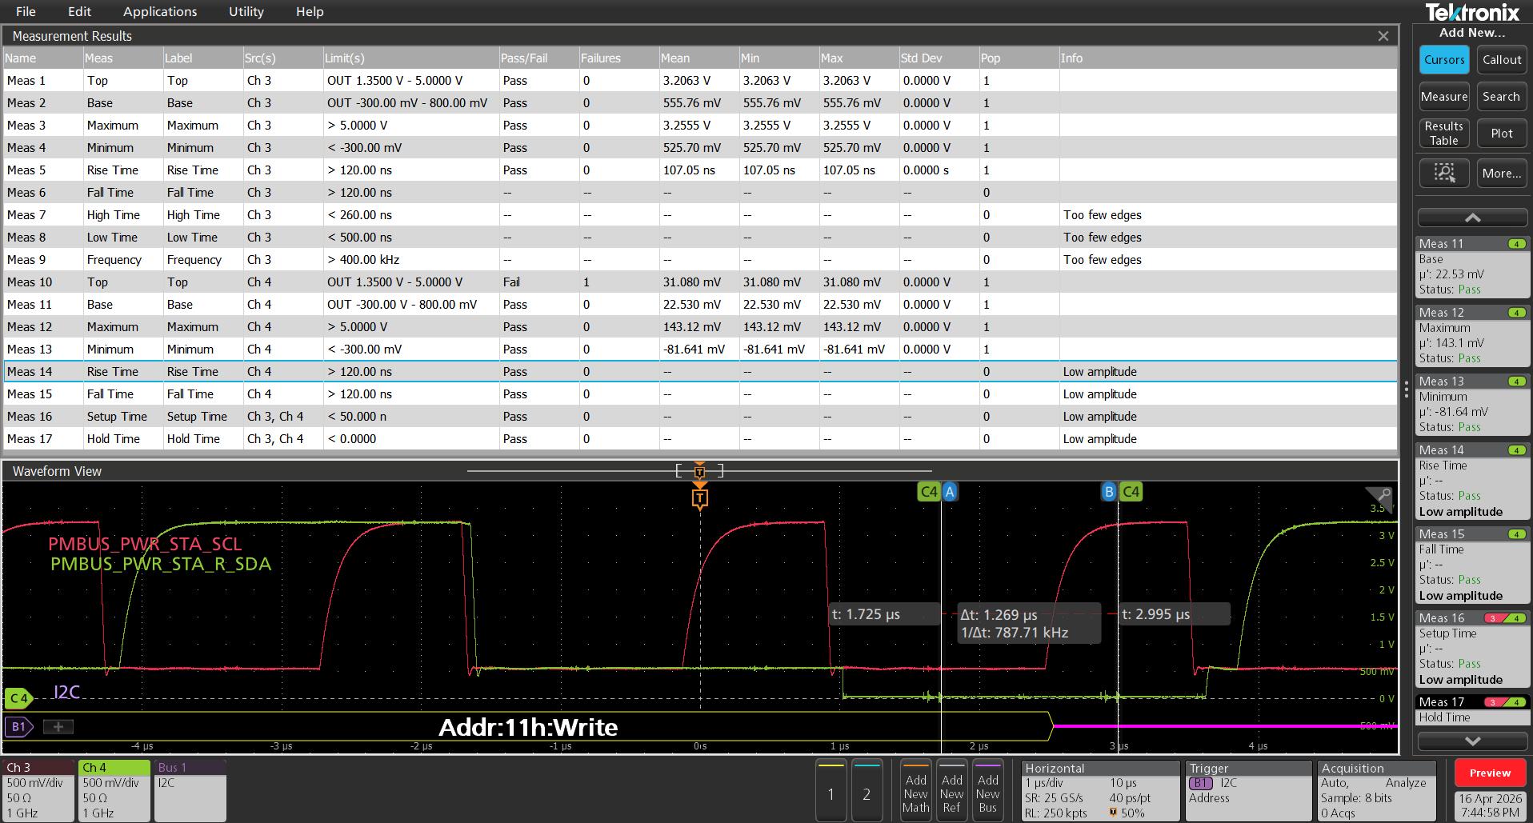Toggle channel 1 button on
This screenshot has height=823, width=1533.
(x=831, y=790)
